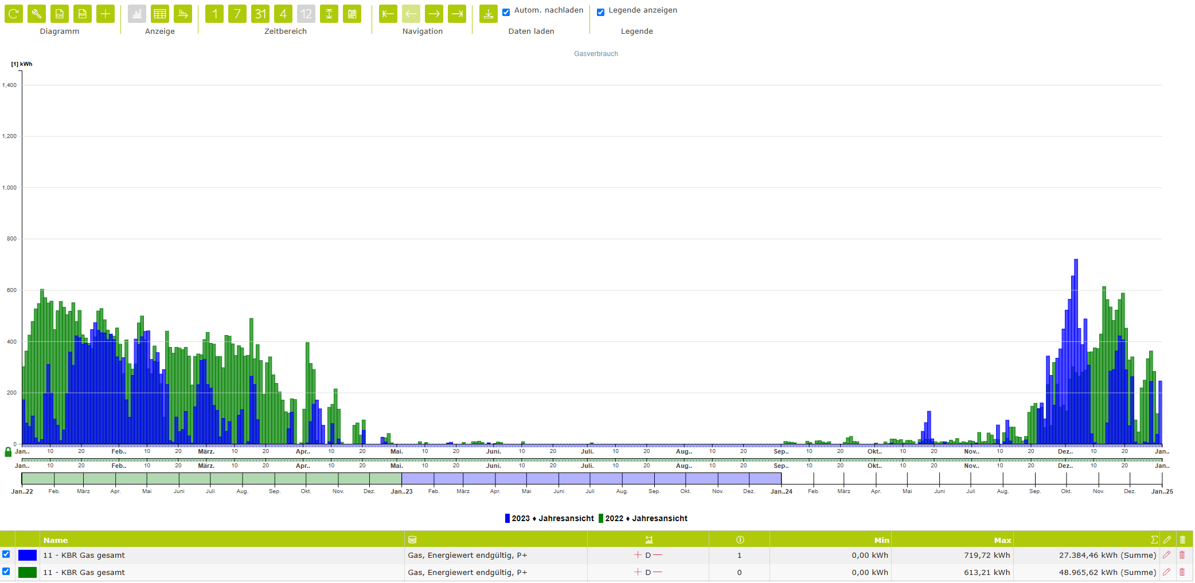Switch to table view in Anzeige
The width and height of the screenshot is (1195, 583).
(160, 14)
